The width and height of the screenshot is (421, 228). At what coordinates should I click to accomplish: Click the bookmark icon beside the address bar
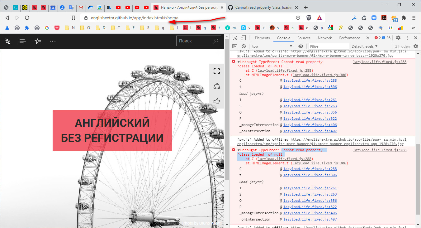coord(73,18)
